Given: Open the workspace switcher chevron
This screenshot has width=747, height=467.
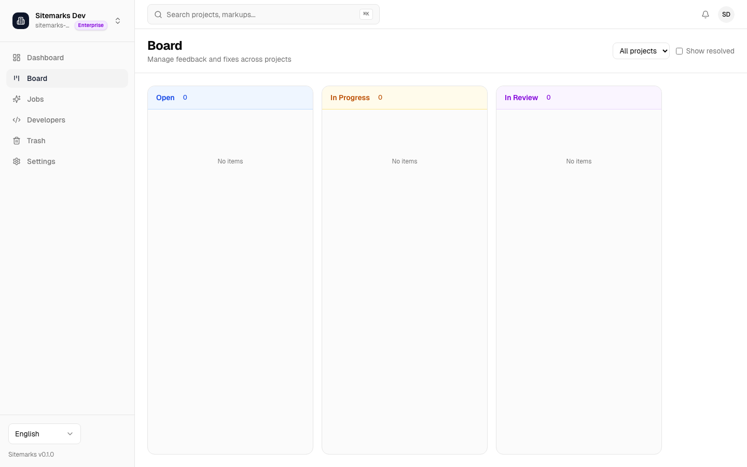Looking at the screenshot, I should pos(118,21).
